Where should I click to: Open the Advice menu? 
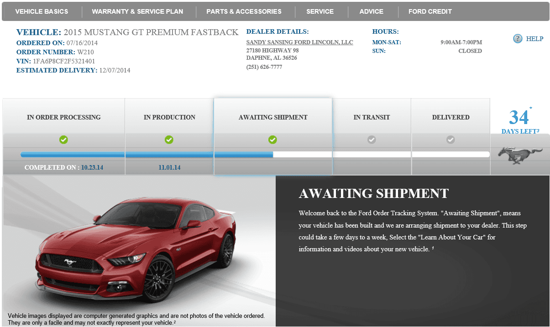(372, 11)
